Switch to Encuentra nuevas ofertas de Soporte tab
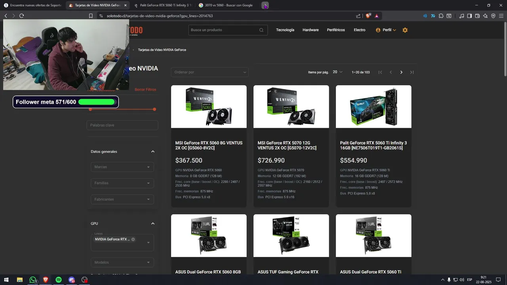Image resolution: width=507 pixels, height=285 pixels. (32, 6)
